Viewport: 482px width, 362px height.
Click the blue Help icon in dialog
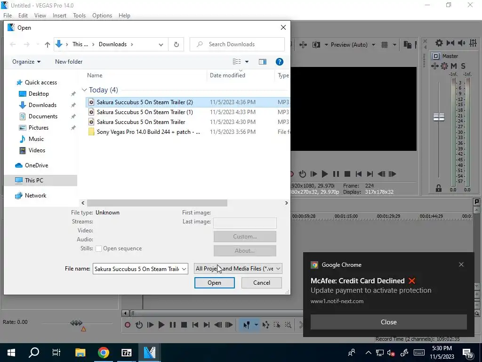coord(280,62)
